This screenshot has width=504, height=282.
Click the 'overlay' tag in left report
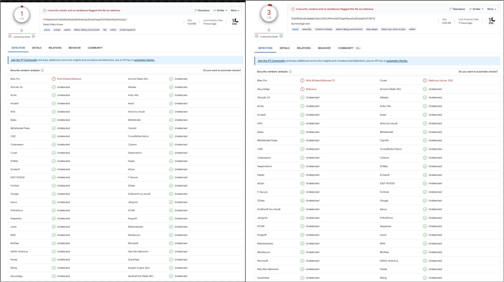[57, 30]
